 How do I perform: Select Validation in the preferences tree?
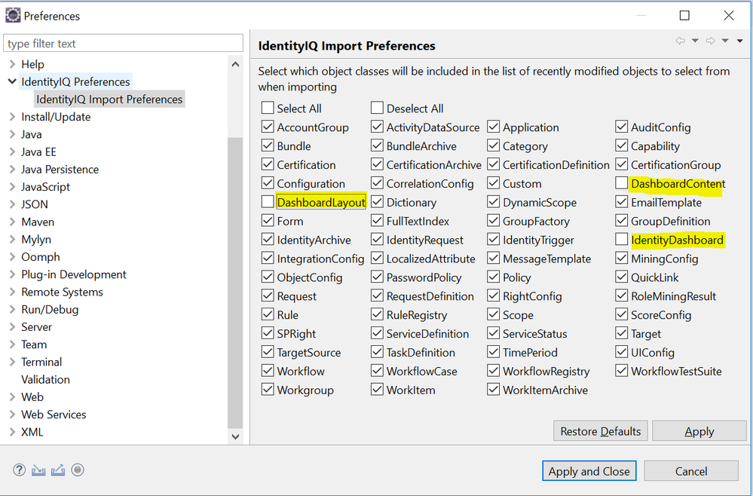point(45,379)
